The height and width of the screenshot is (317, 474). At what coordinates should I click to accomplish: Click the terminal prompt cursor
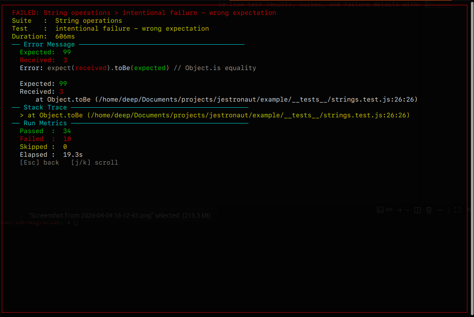point(75,223)
